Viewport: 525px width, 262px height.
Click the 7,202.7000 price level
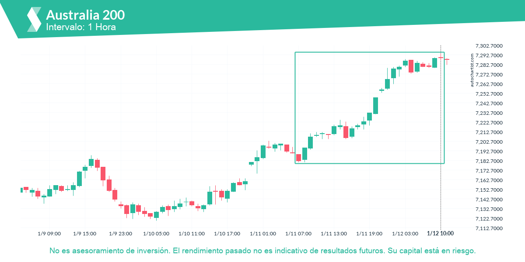(489, 142)
